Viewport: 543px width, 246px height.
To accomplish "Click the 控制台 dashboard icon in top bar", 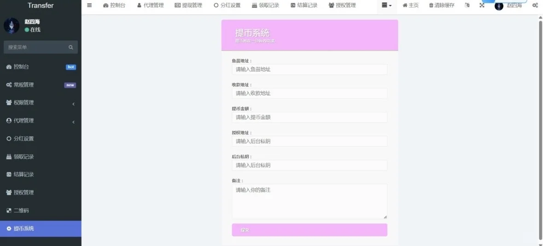I will pyautogui.click(x=106, y=5).
